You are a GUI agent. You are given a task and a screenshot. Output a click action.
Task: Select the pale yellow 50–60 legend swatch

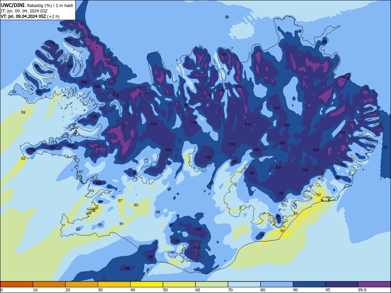(179, 284)
